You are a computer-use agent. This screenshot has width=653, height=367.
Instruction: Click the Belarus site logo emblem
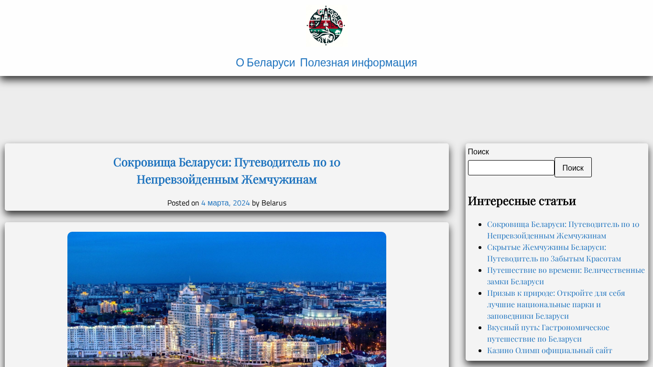[x=326, y=25]
